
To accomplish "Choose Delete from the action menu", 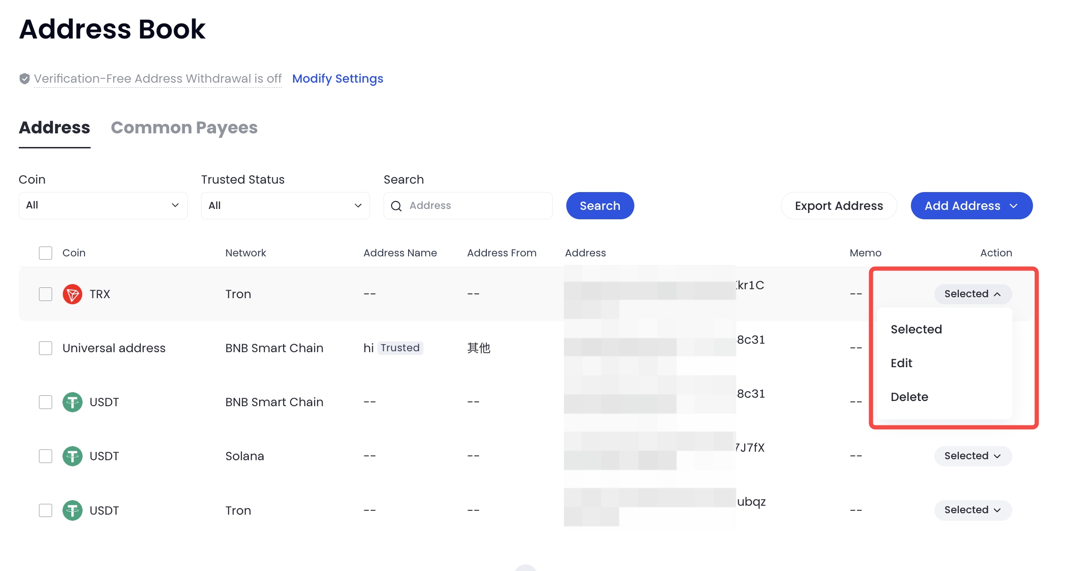I will coord(909,397).
